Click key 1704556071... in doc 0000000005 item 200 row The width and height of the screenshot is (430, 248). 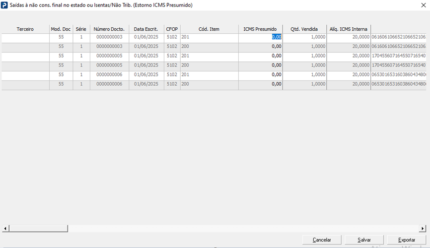click(398, 65)
